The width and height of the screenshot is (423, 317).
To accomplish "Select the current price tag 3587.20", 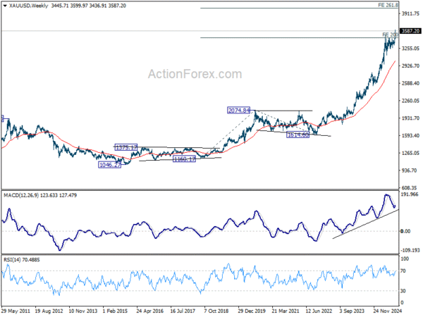I will pyautogui.click(x=410, y=31).
